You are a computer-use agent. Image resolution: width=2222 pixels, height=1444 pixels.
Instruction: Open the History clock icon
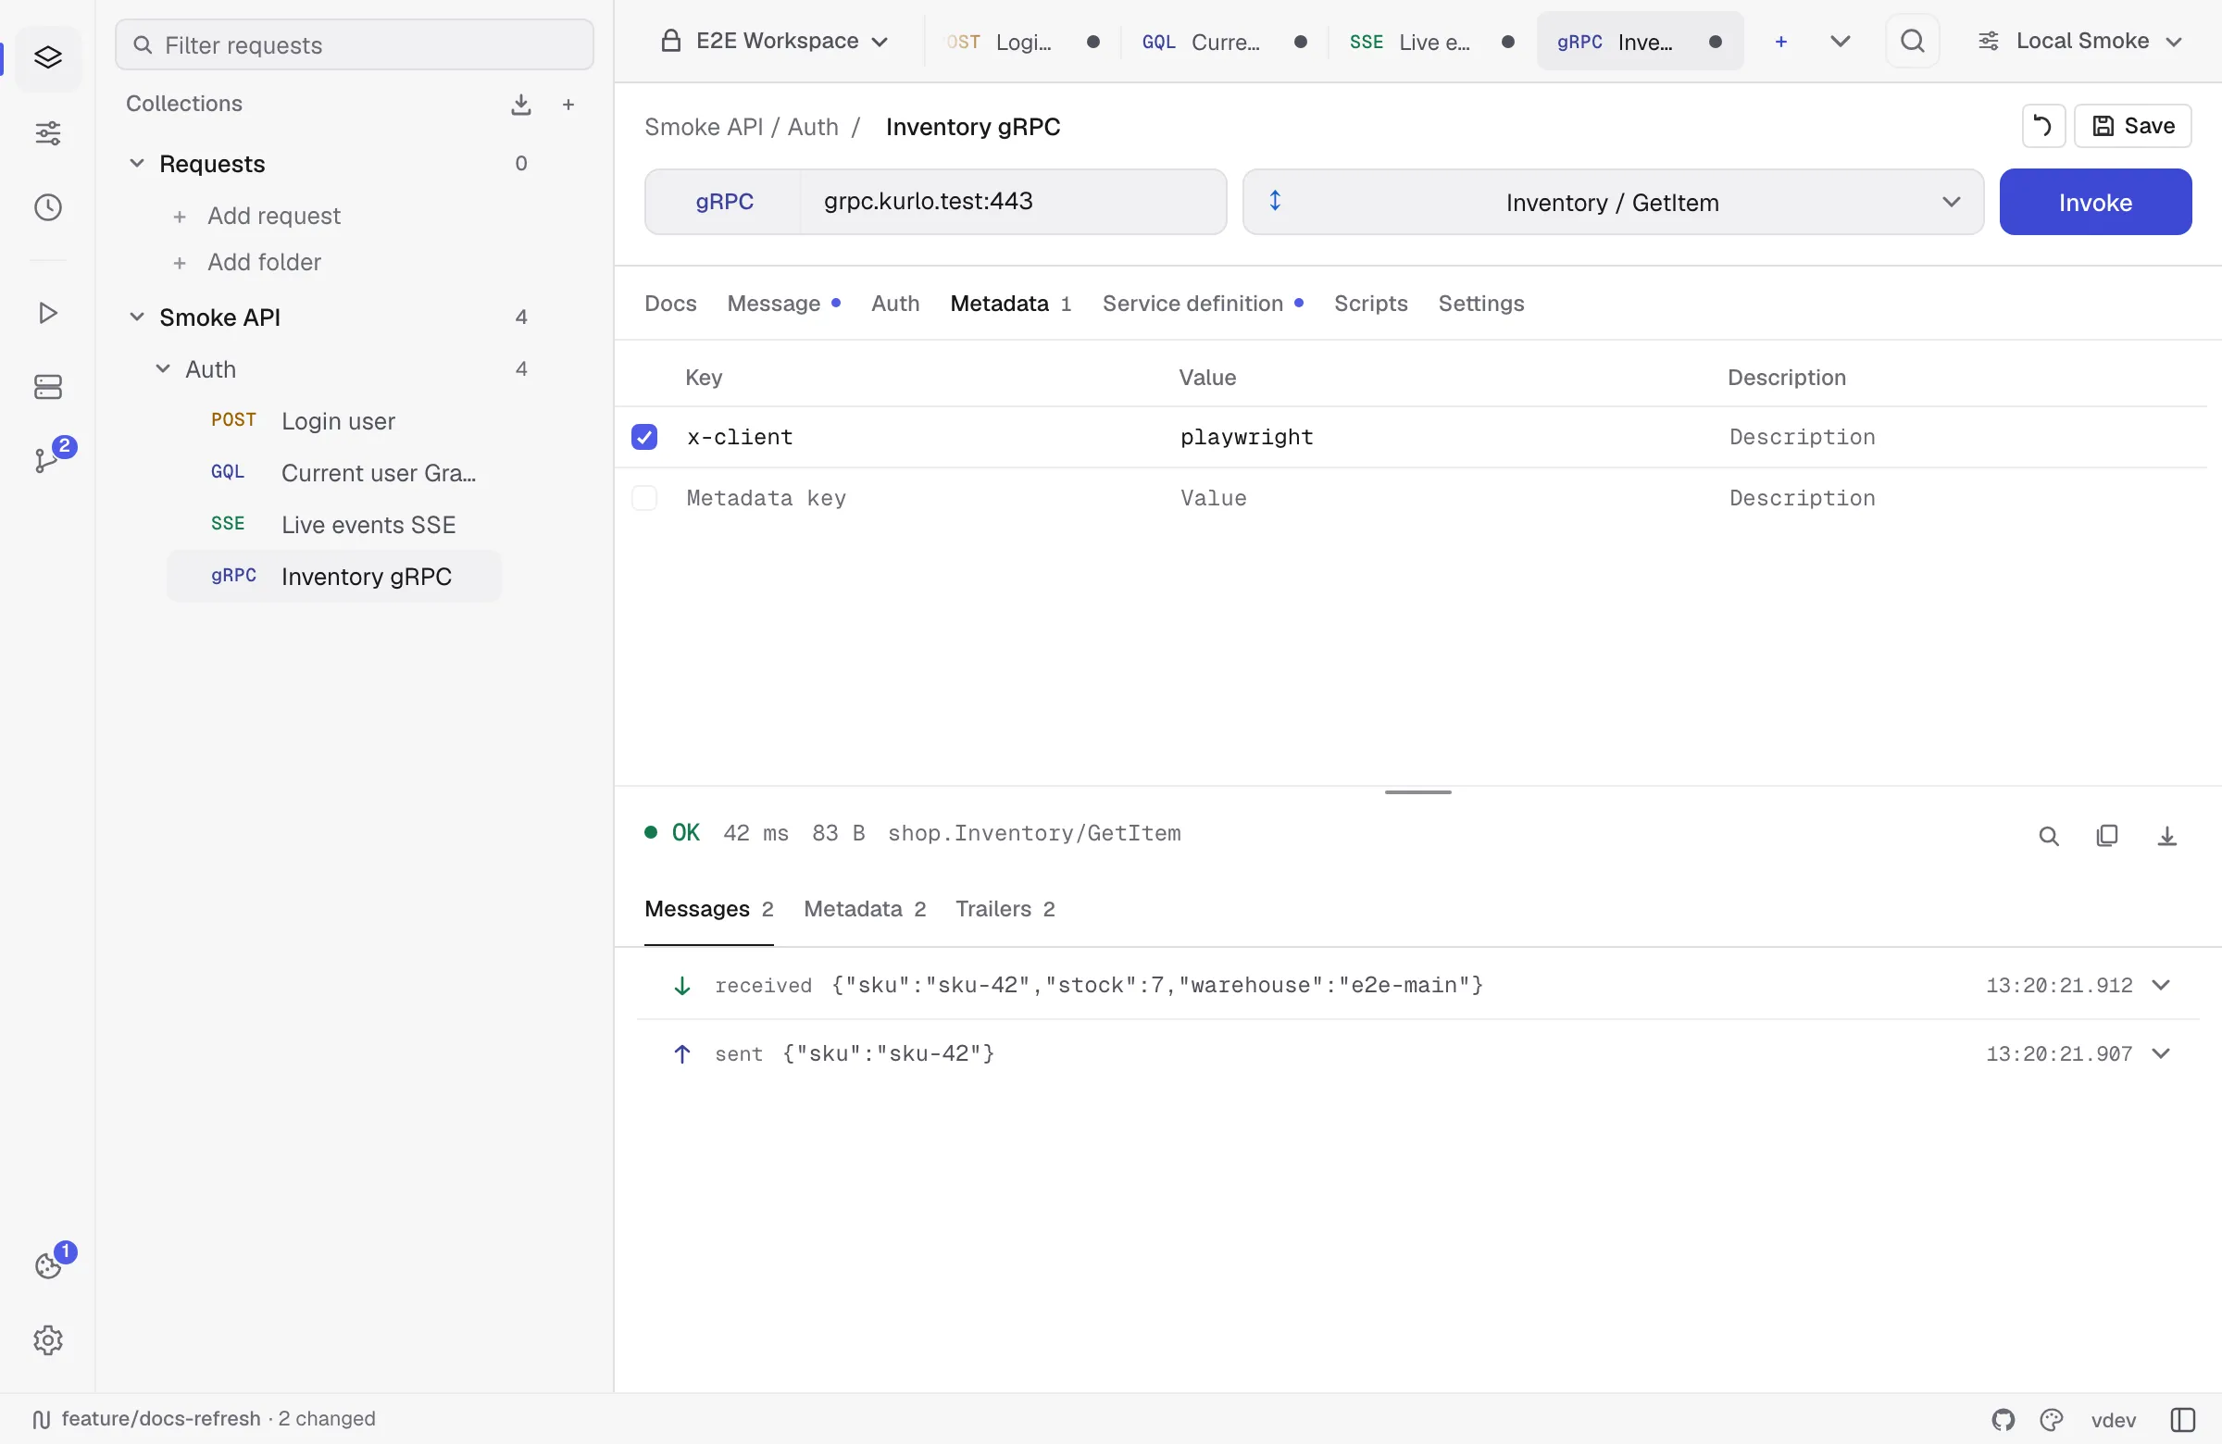point(47,207)
